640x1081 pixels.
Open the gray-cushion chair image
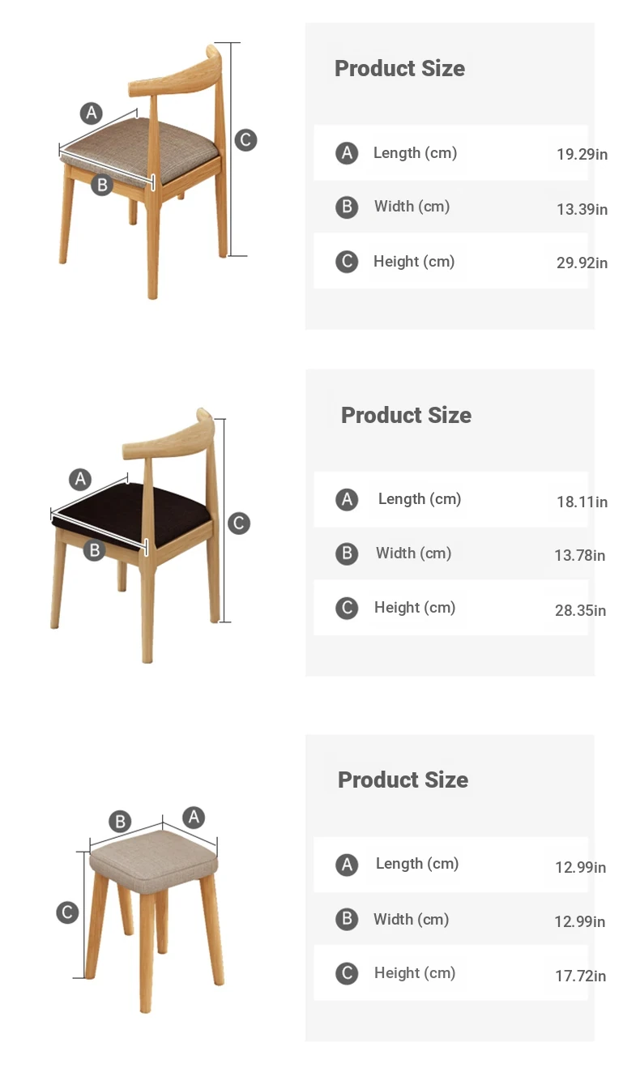(146, 172)
